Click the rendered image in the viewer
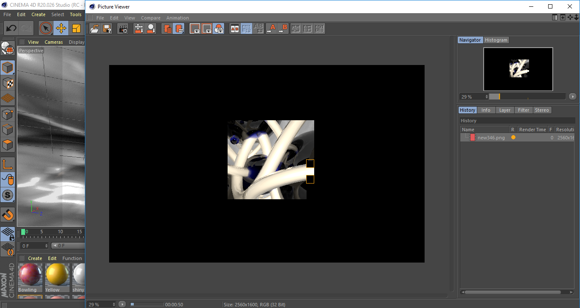 (270, 160)
